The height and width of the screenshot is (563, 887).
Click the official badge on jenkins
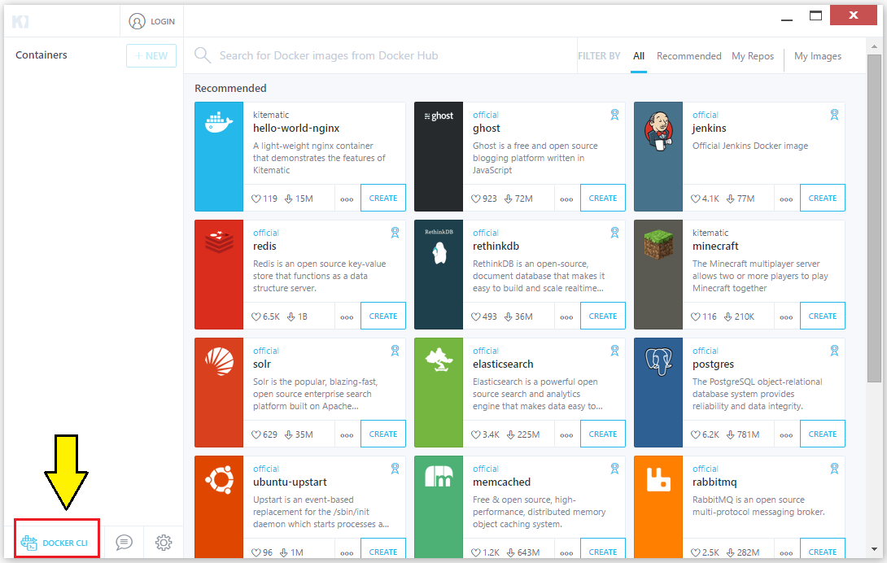pos(834,115)
